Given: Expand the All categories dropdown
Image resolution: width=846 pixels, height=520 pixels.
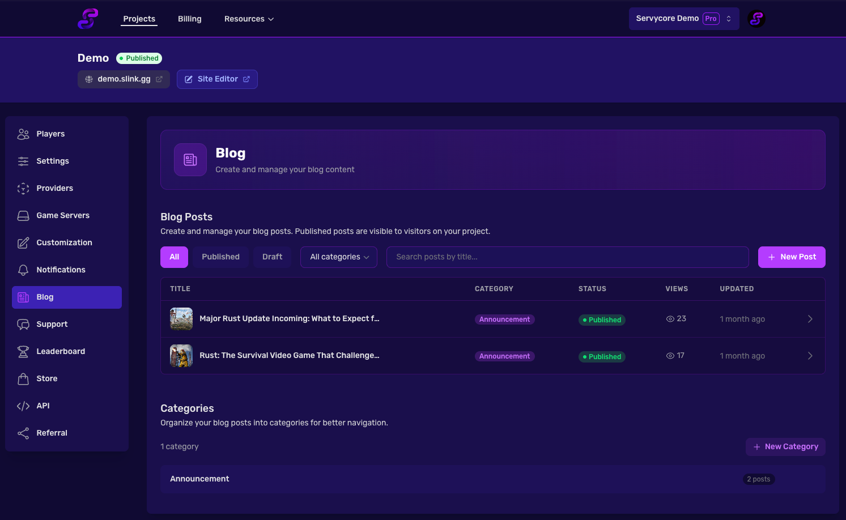Looking at the screenshot, I should pos(339,257).
